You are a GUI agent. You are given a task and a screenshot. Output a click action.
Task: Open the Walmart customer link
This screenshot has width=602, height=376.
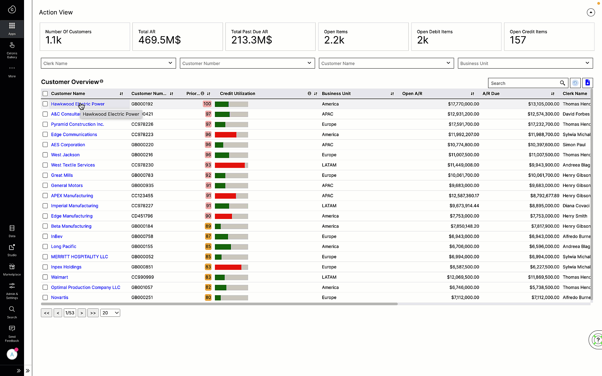tap(60, 277)
